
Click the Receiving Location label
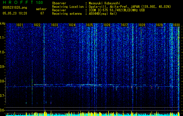point(68,7)
